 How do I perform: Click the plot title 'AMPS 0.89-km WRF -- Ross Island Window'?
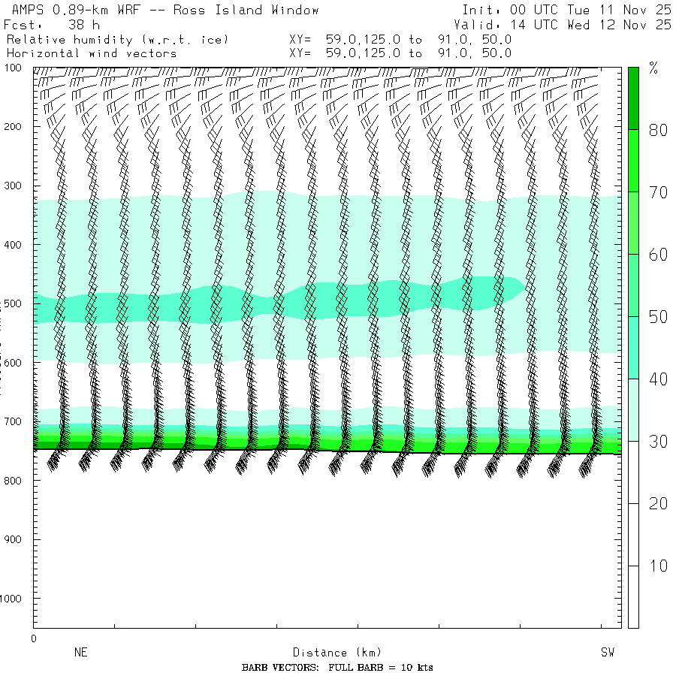click(165, 10)
